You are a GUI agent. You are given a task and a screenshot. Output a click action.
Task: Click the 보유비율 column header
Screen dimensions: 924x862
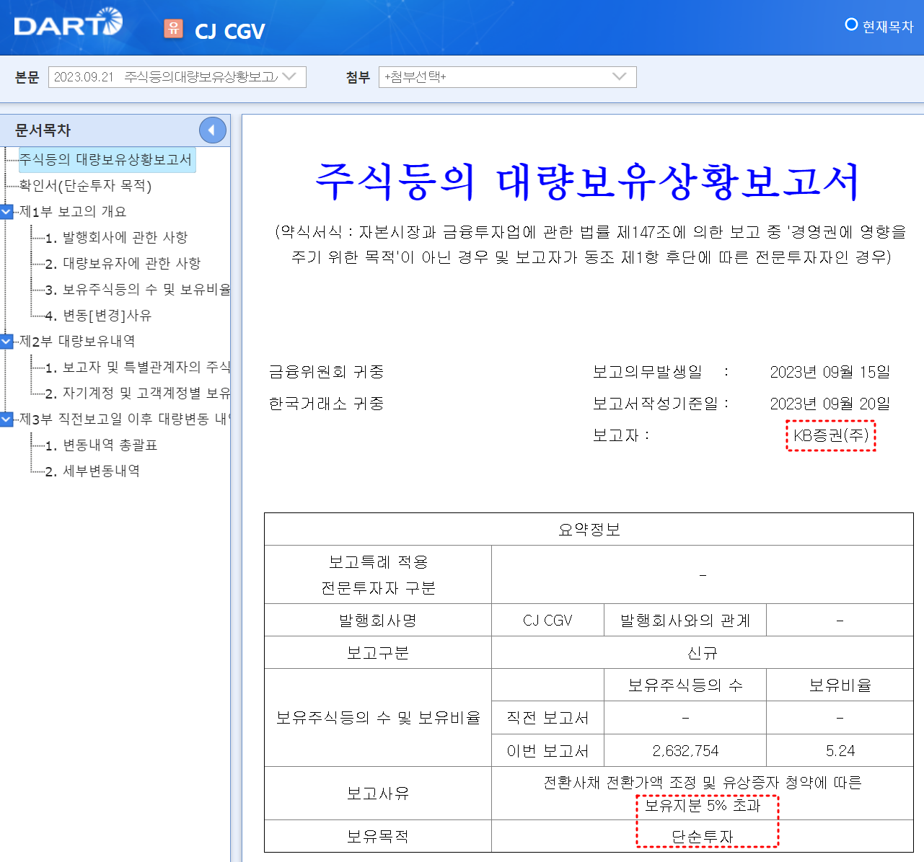(840, 685)
